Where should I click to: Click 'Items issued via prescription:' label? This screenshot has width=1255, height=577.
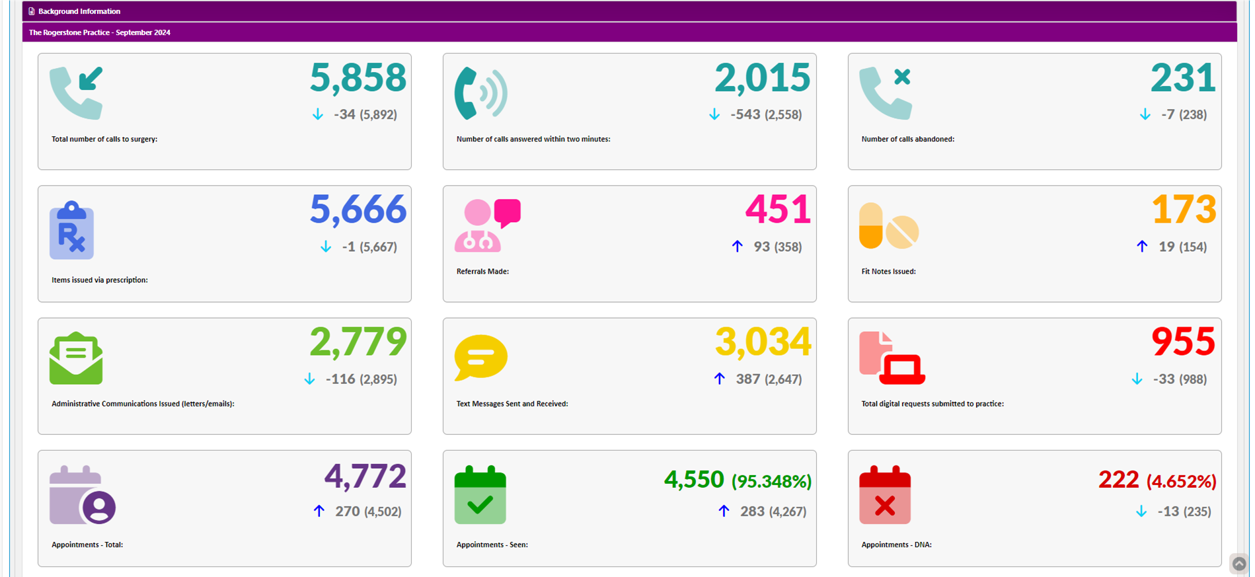[x=100, y=280]
